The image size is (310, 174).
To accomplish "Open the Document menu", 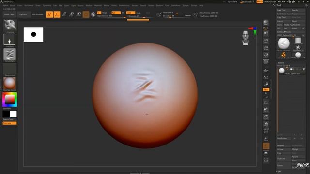I will pos(29,5).
